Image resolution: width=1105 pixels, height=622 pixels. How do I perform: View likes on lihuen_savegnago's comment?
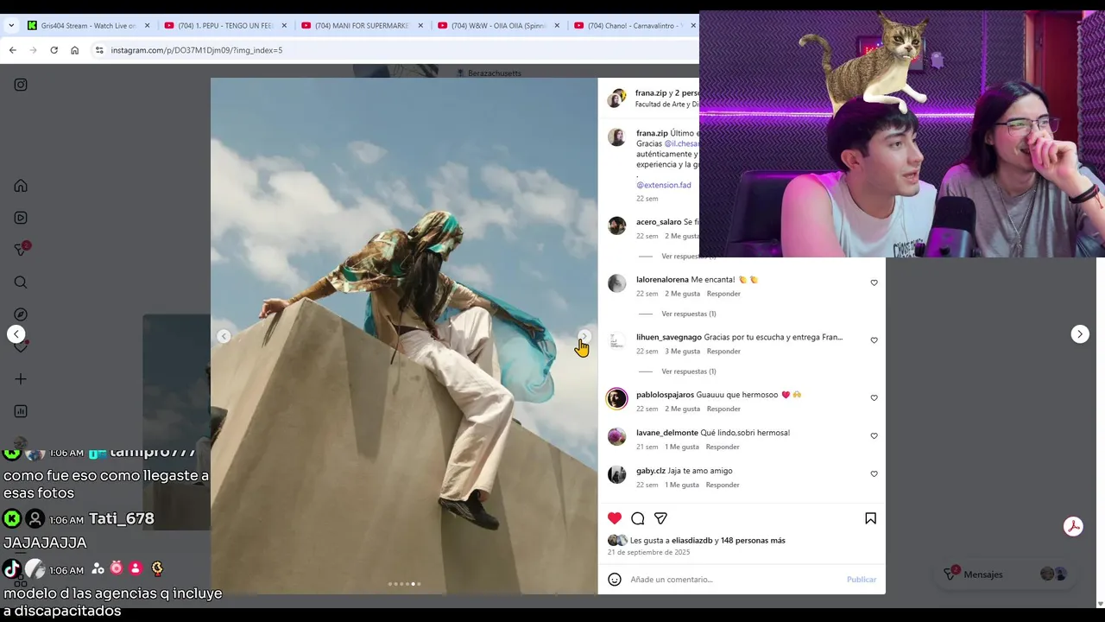[683, 352]
